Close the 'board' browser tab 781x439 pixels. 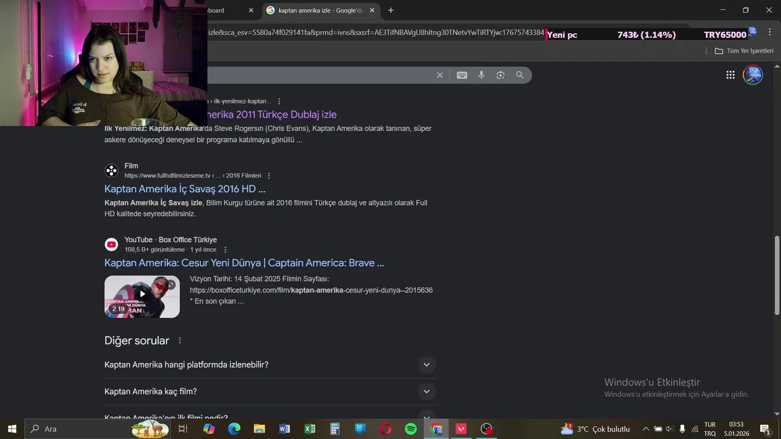pos(251,10)
